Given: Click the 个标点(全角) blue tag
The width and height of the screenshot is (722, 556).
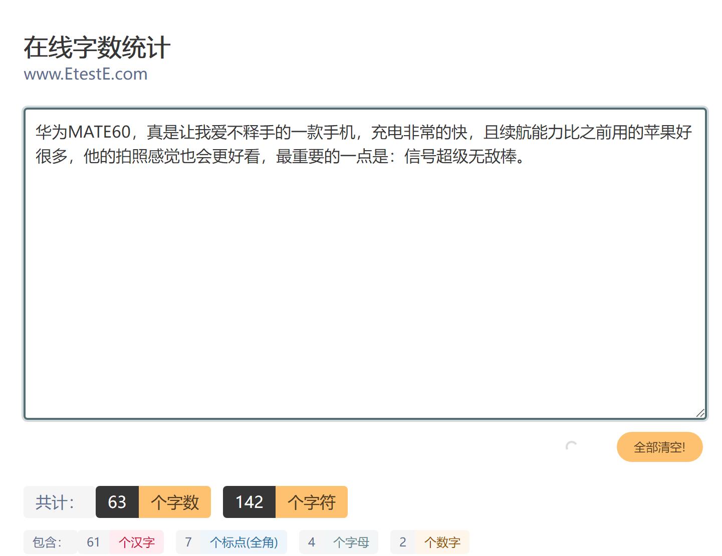Looking at the screenshot, I should tap(244, 542).
